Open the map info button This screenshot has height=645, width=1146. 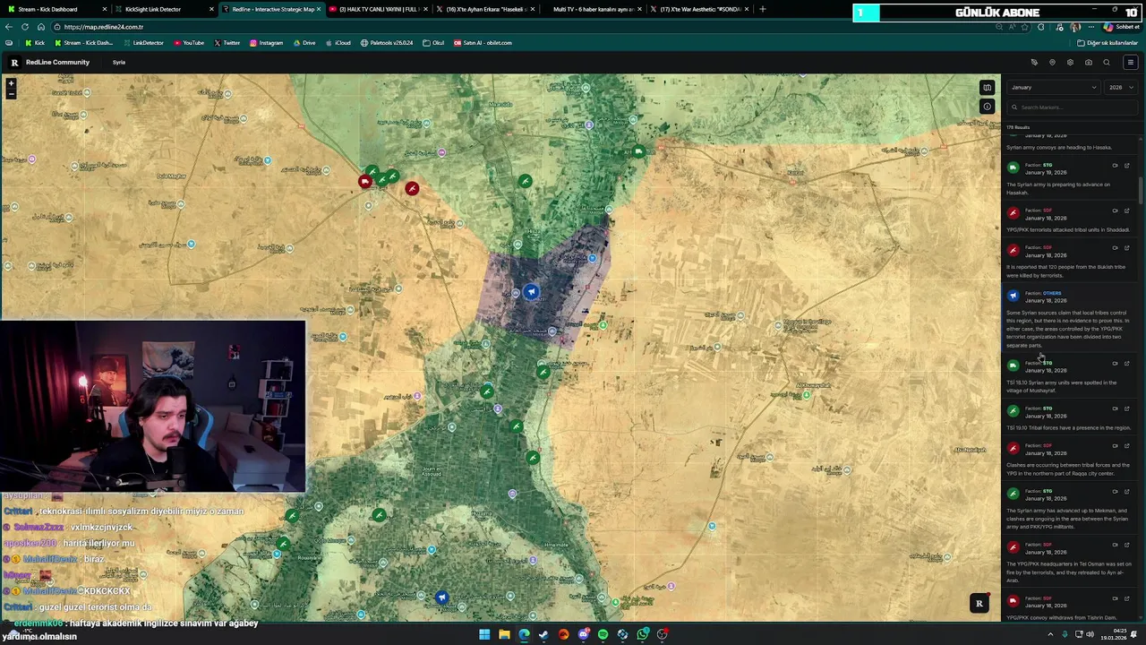[987, 107]
